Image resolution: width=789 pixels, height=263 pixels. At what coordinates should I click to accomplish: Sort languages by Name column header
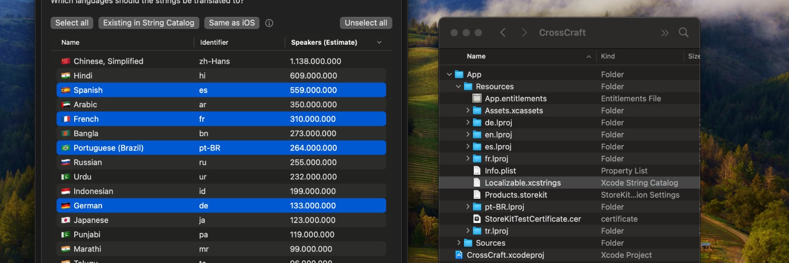(70, 43)
